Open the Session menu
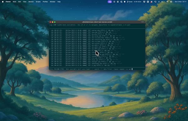The width and height of the screenshot is (188, 121). (31, 2)
